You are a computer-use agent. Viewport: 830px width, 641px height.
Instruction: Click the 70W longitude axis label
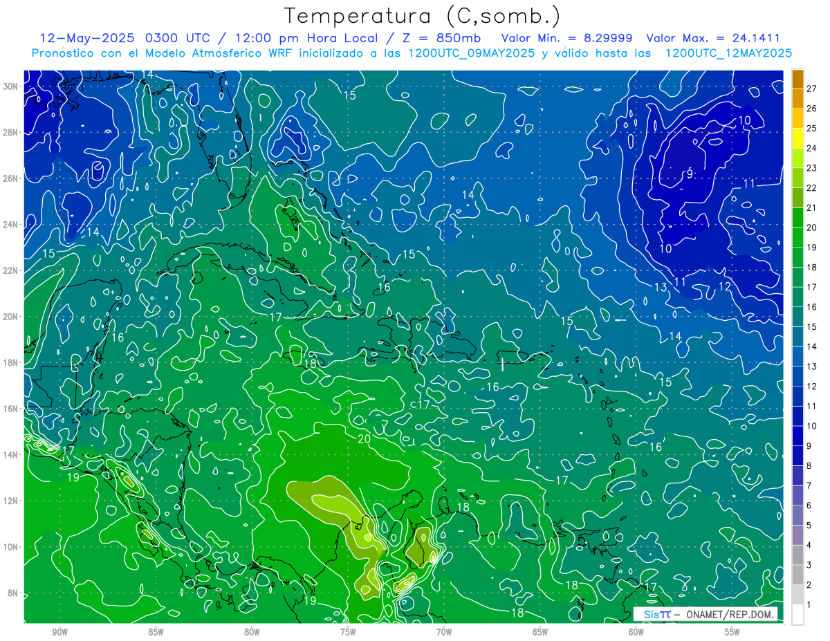(x=444, y=632)
